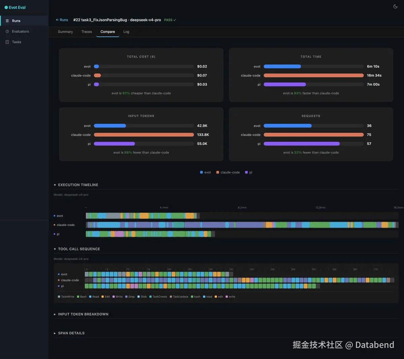This screenshot has height=359, width=404.
Task: Go to Evaluators in the sidebar
Action: coord(21,31)
